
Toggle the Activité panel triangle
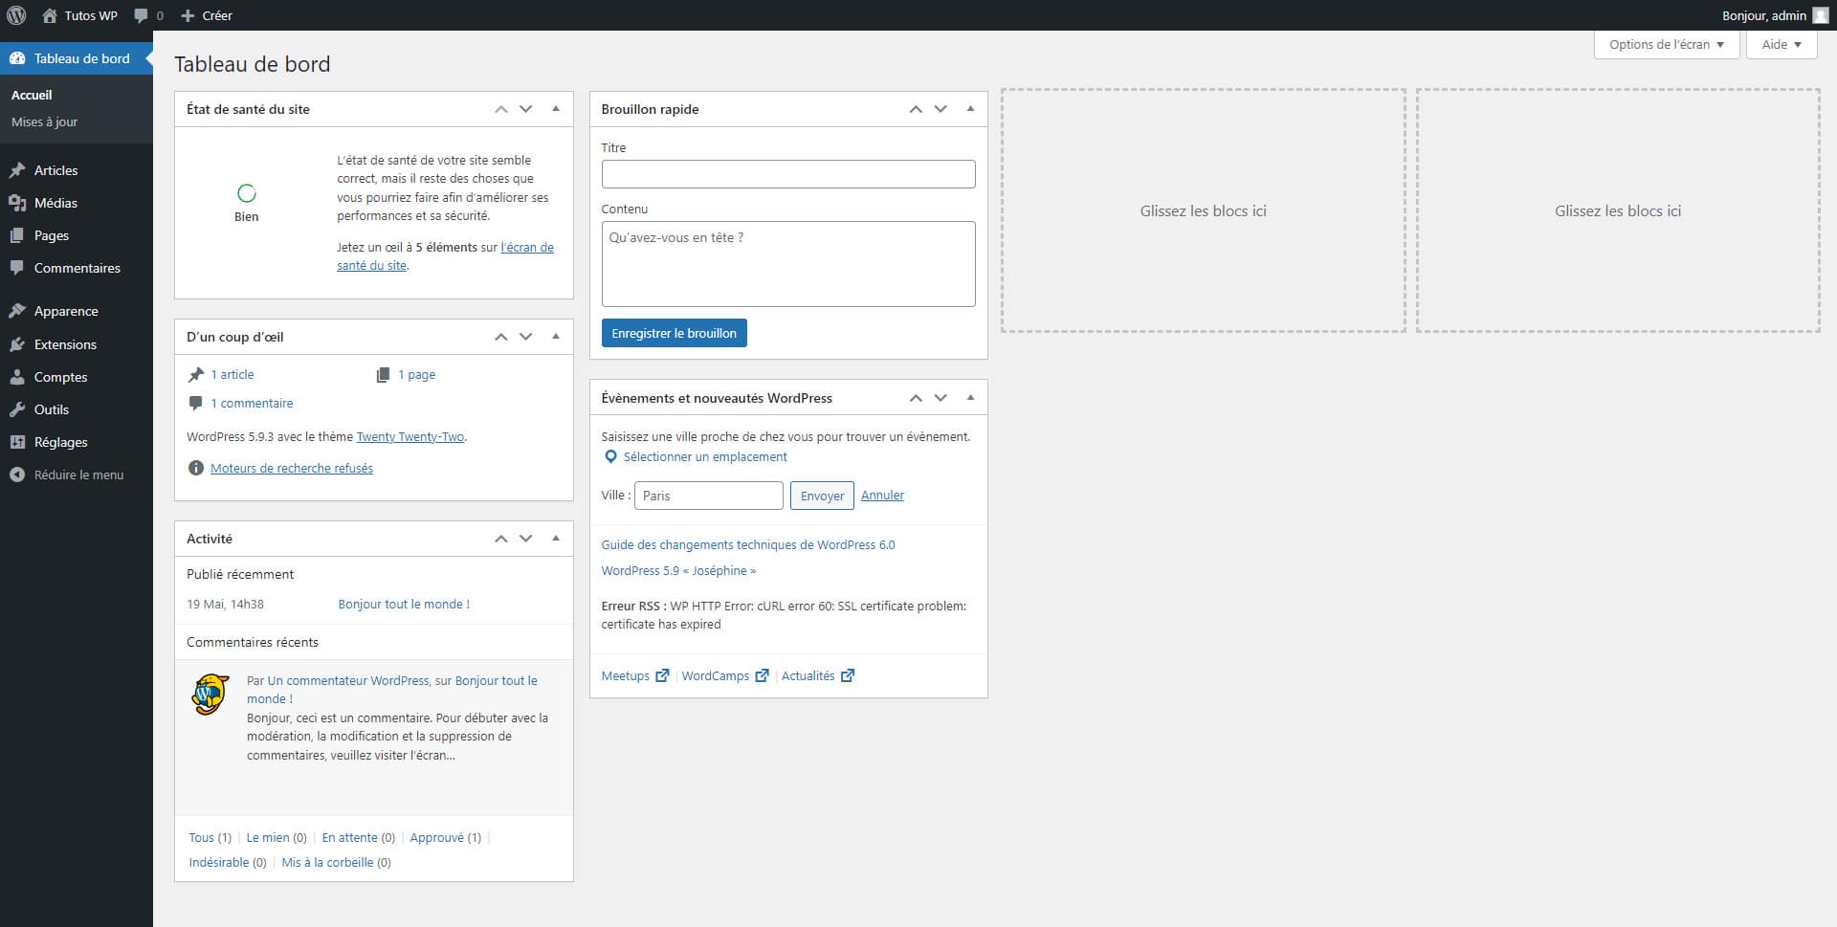[556, 539]
